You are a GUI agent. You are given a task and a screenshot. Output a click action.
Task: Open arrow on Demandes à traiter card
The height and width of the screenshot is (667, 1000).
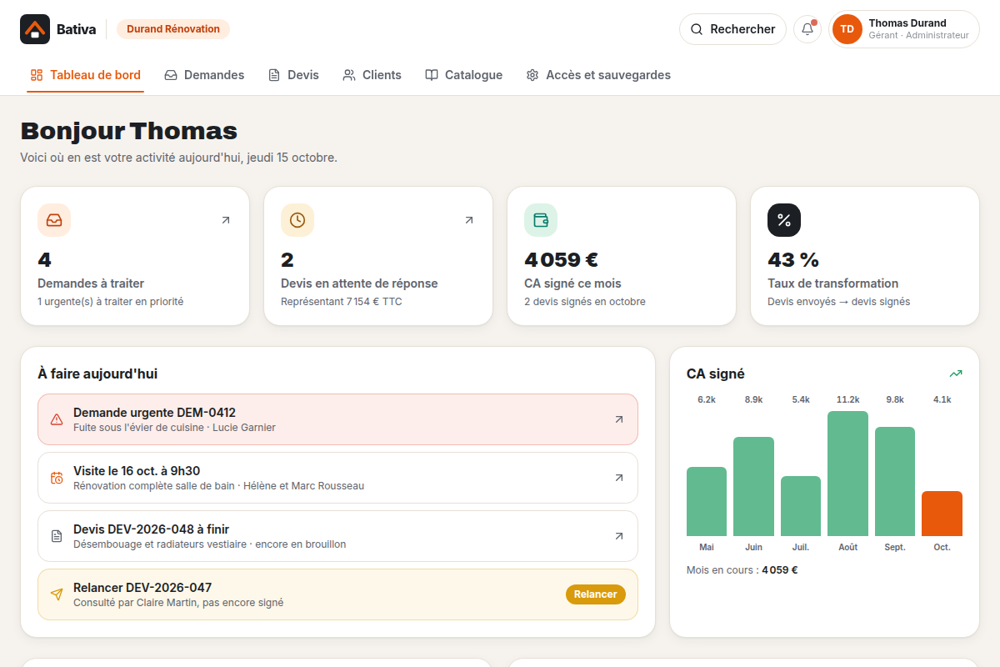coord(225,220)
